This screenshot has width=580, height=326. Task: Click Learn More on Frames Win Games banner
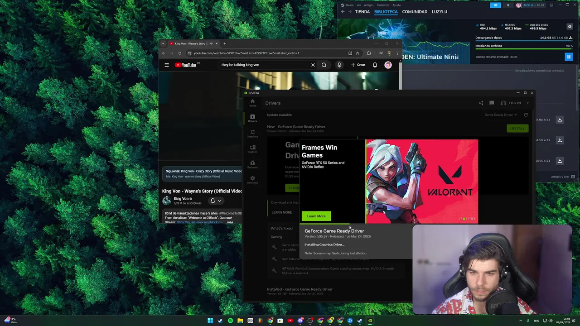[316, 216]
